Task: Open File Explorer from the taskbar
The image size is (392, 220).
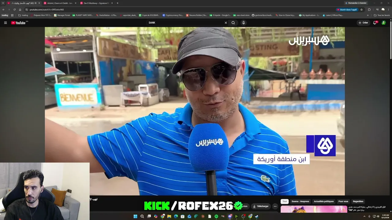Action: (169, 216)
